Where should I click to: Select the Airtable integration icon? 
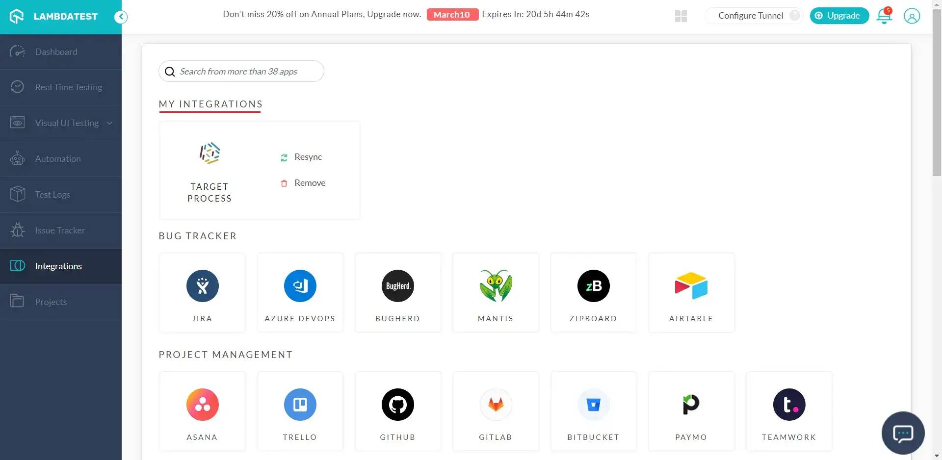[691, 286]
